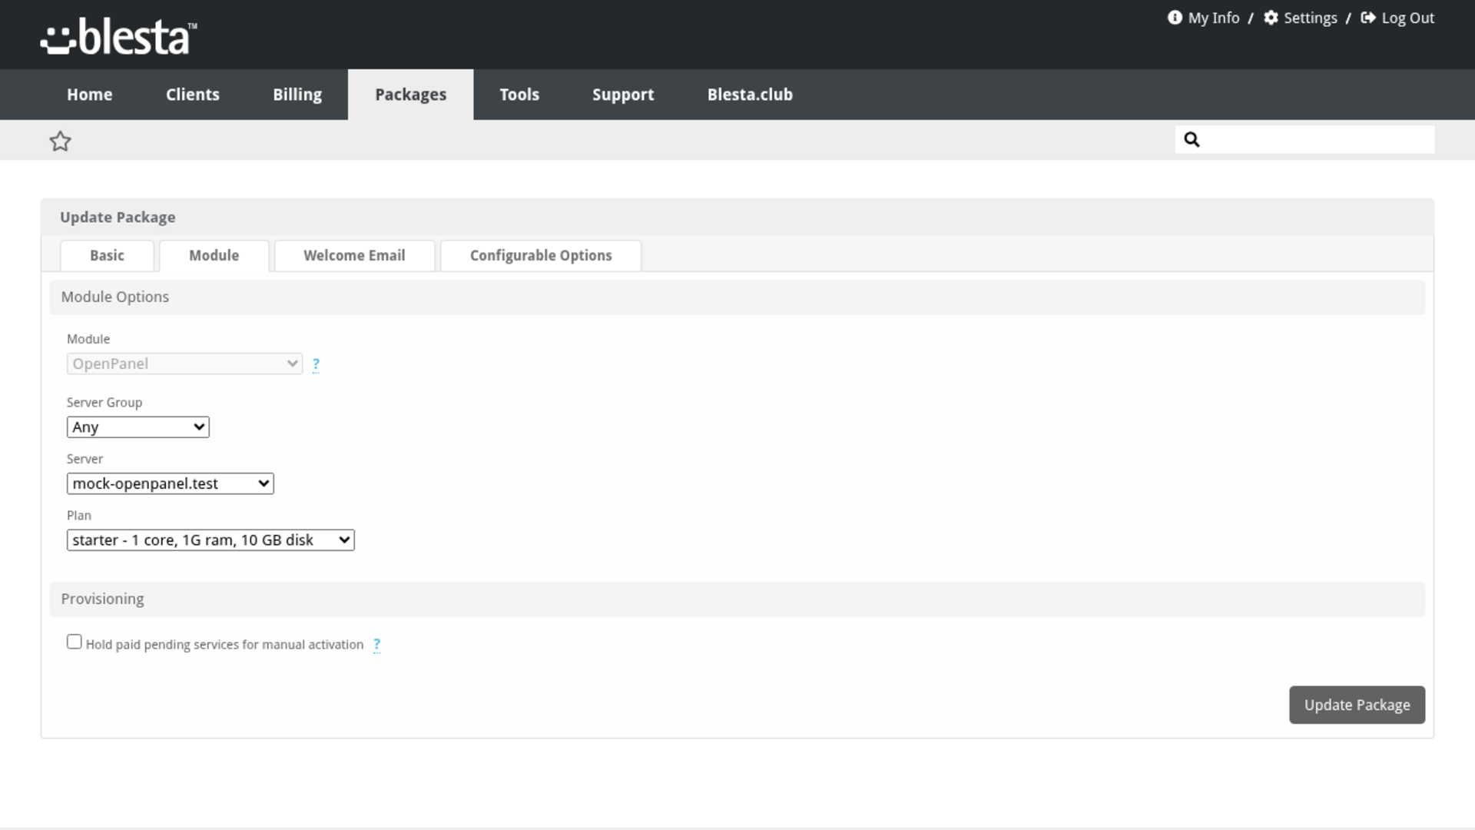Click the Update Package button

tap(1357, 705)
